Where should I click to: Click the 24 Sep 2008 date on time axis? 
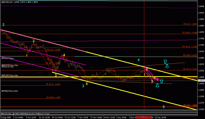pyautogui.click(x=6, y=117)
